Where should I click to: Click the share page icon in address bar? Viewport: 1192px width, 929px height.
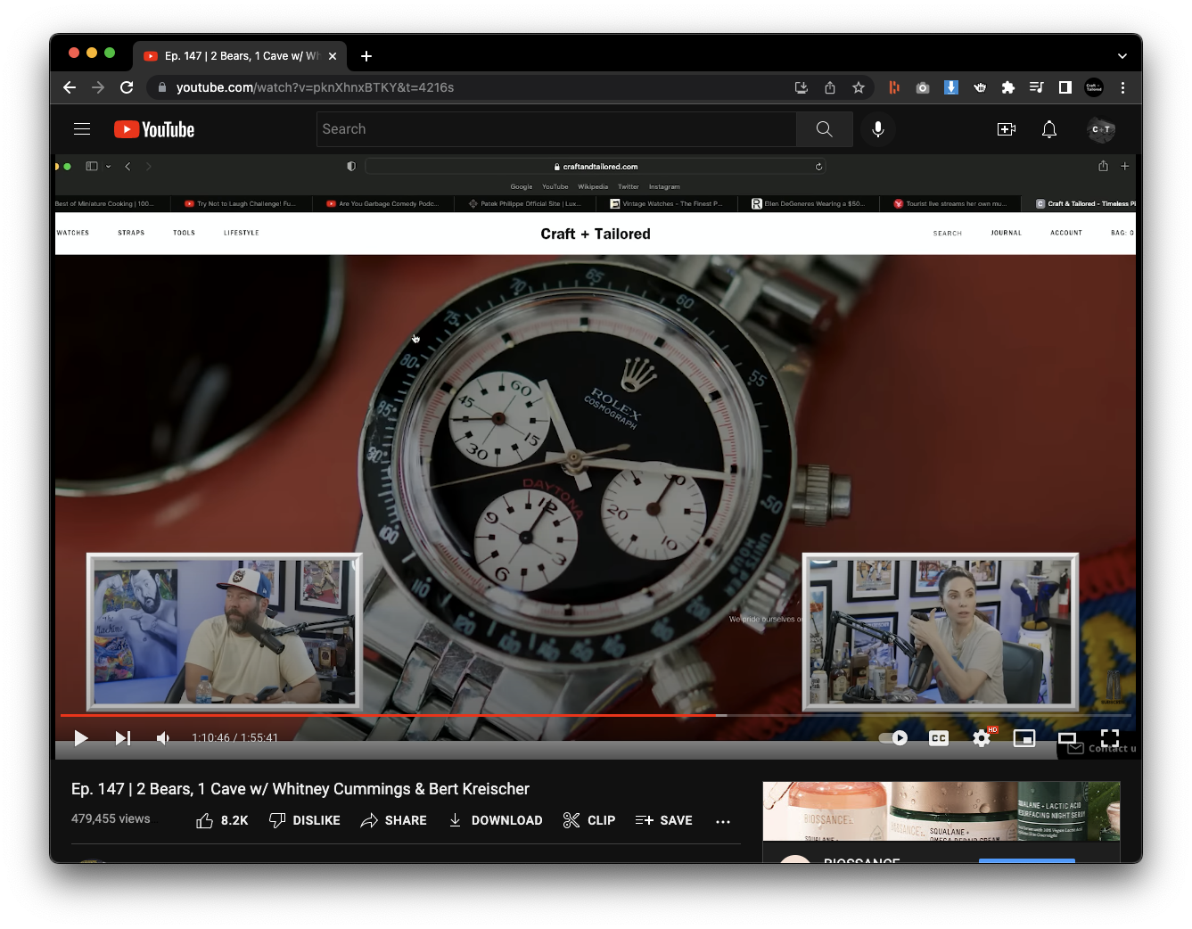830,87
